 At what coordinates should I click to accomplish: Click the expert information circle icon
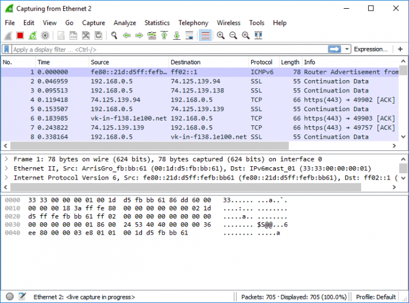10,297
